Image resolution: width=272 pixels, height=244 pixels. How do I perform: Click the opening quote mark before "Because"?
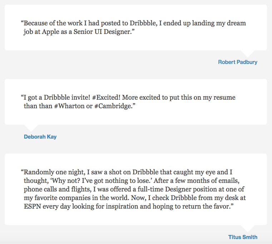click(x=23, y=24)
